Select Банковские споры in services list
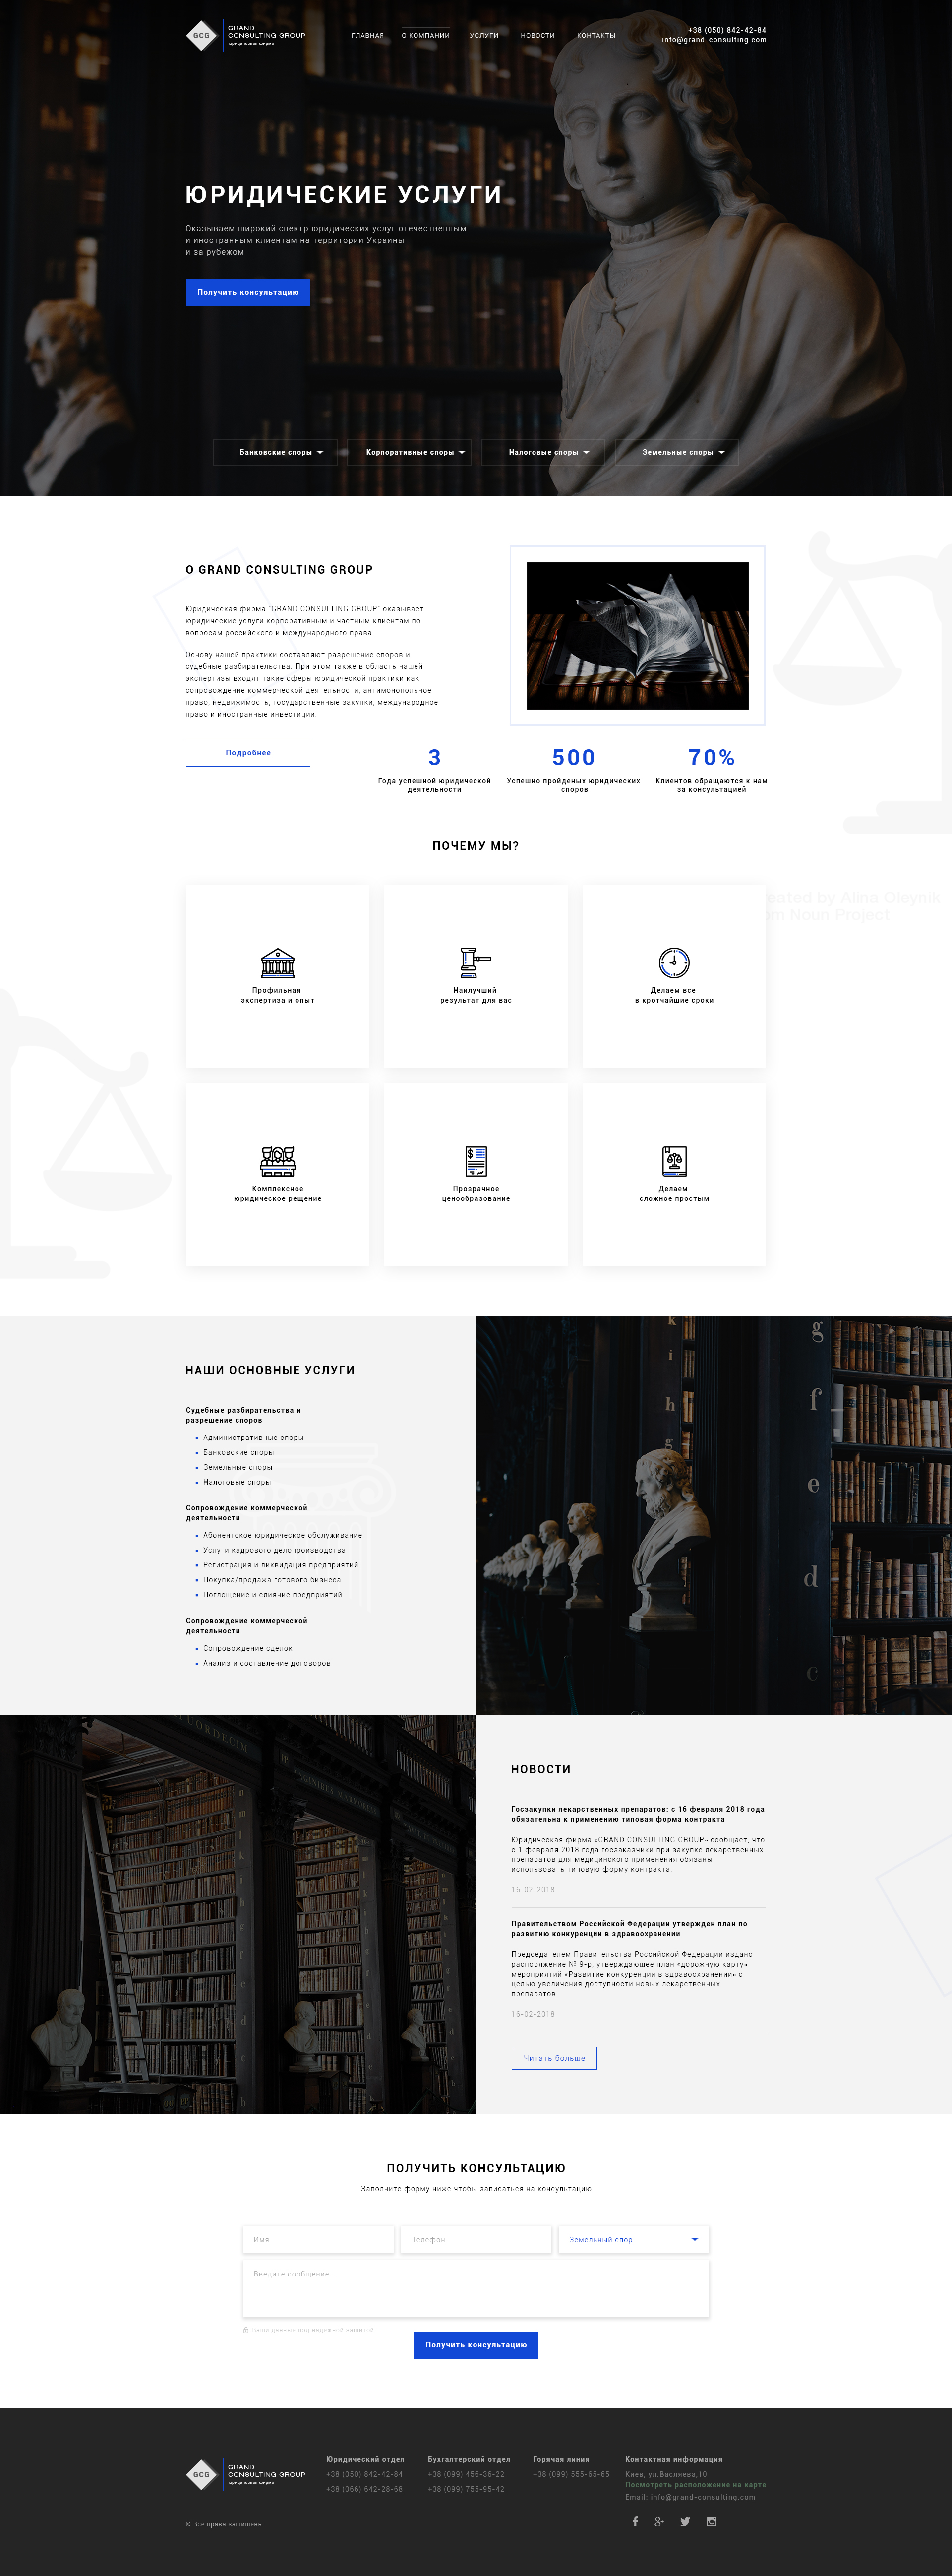Image resolution: width=952 pixels, height=2576 pixels. point(238,1453)
